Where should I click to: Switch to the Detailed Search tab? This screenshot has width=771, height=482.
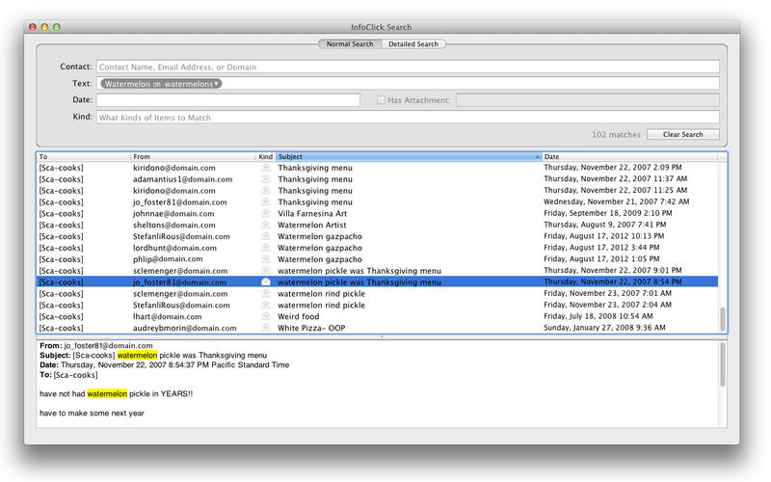(x=413, y=44)
